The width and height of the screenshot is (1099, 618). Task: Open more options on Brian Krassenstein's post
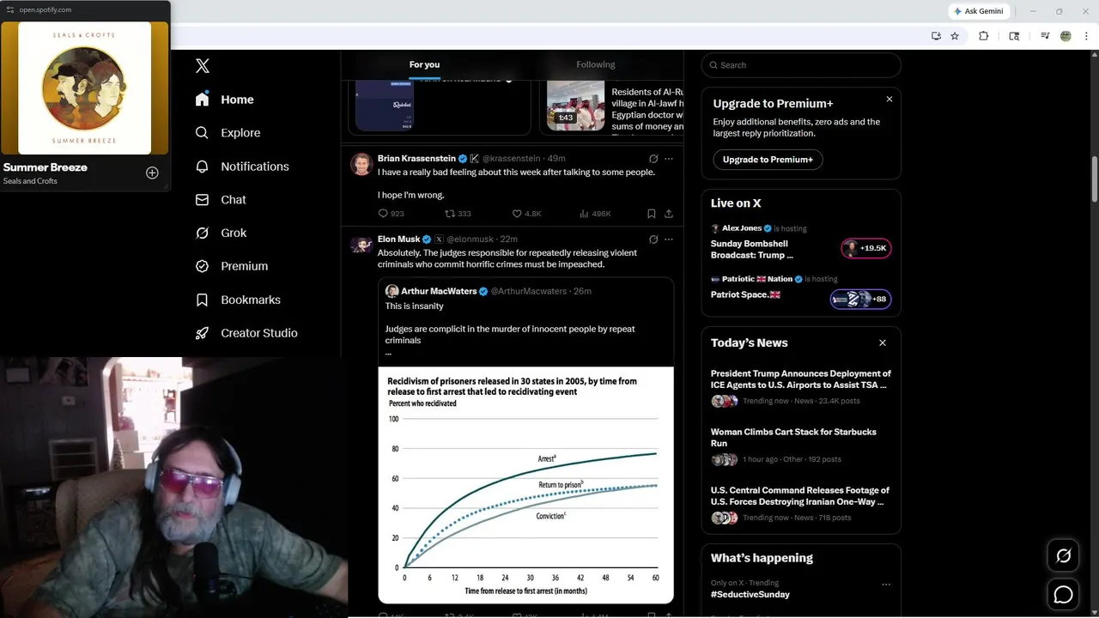click(x=669, y=159)
